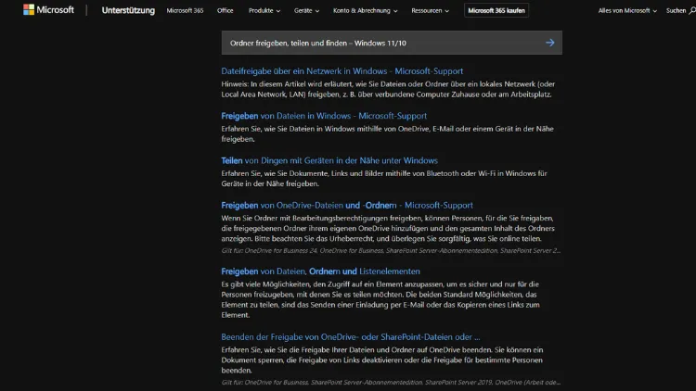
Task: Click description 'Wenn Sie Ordner mit Bearbeitungsberechtigungen'
Action: tap(388, 228)
